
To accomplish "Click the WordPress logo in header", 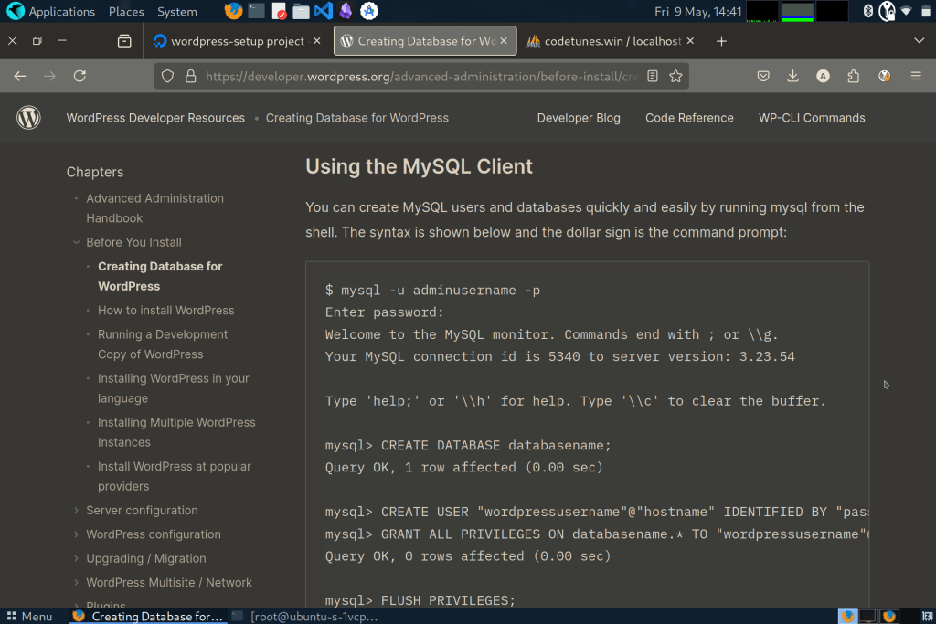I will tap(28, 118).
